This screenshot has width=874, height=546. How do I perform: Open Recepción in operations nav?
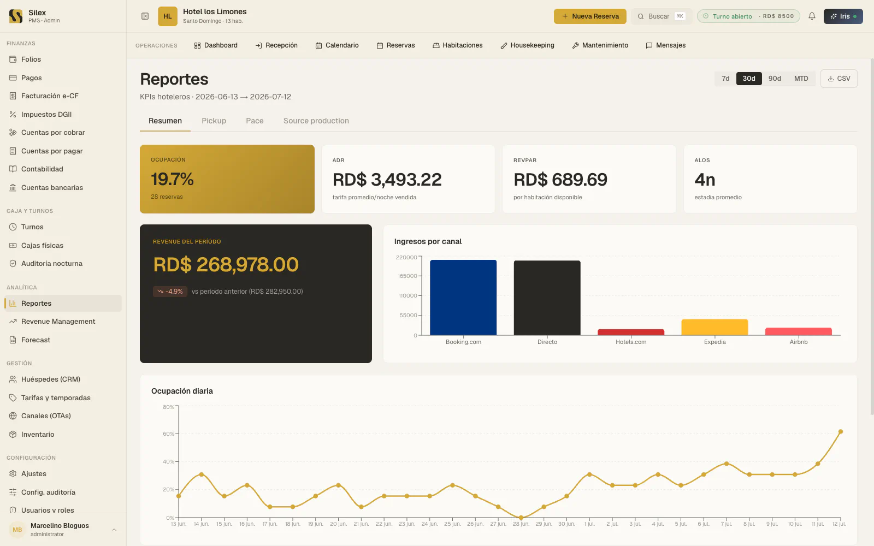(x=276, y=45)
